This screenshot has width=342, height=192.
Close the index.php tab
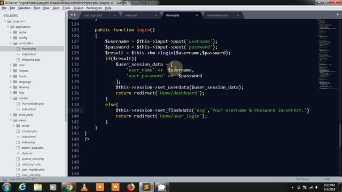pyautogui.click(x=156, y=15)
